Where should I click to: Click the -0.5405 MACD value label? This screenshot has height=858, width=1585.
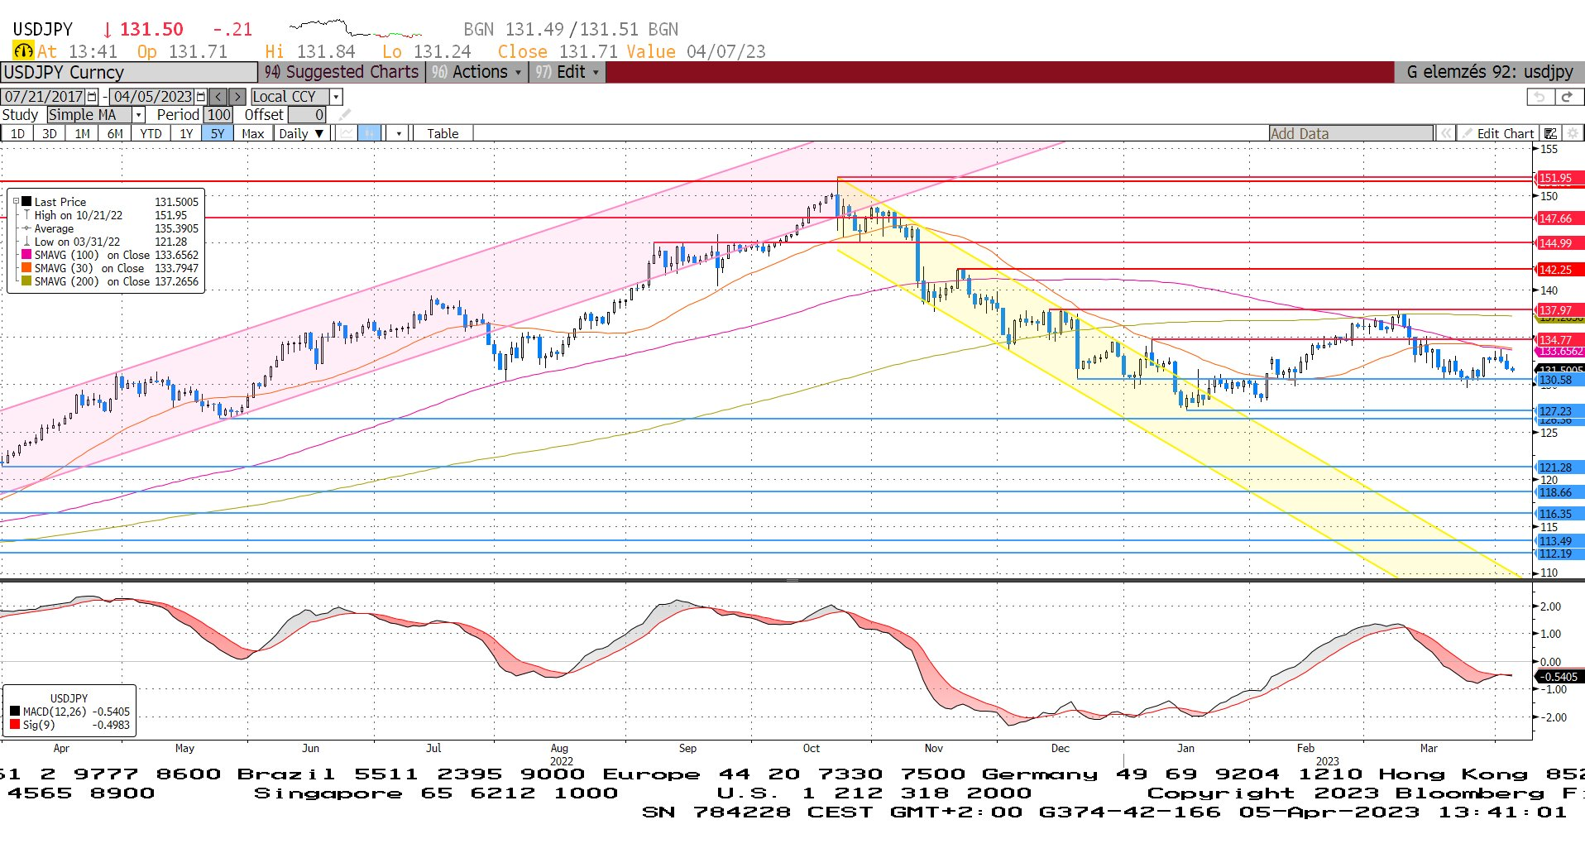(x=1559, y=677)
